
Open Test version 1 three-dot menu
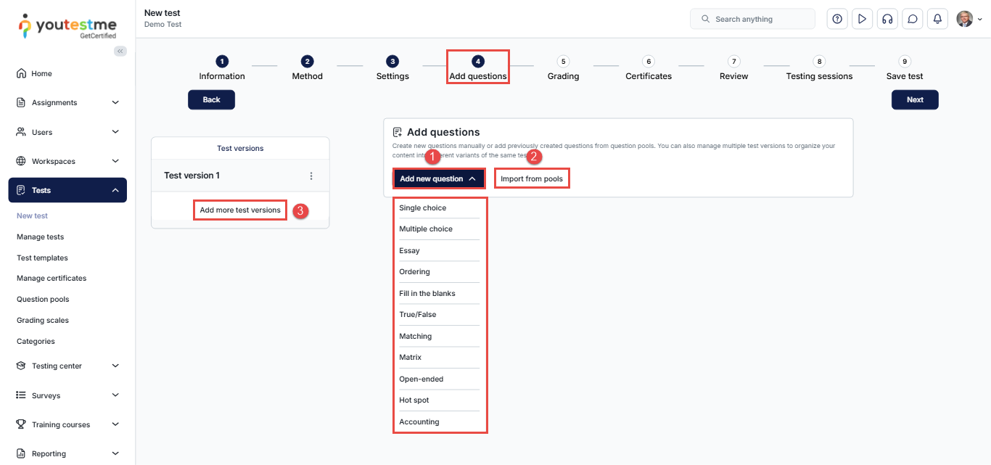311,176
